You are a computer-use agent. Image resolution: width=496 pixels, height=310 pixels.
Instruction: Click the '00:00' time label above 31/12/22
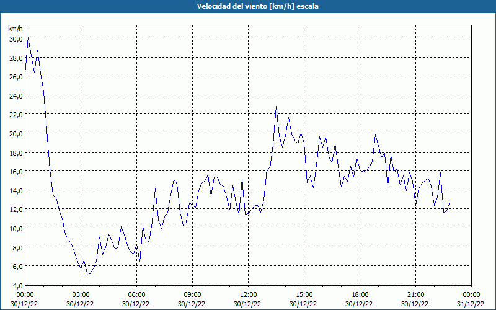click(x=471, y=294)
